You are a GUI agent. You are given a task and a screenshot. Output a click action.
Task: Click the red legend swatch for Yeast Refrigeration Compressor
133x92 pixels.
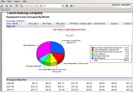click(92, 50)
